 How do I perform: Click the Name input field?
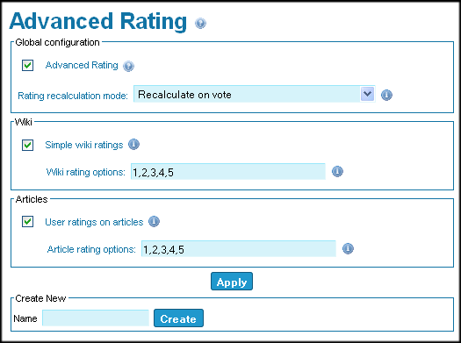click(x=96, y=318)
